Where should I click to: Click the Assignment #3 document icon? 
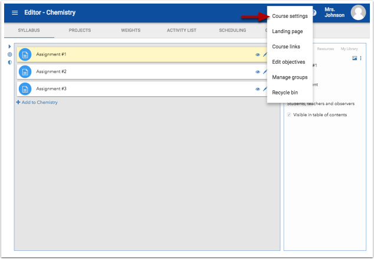pyautogui.click(x=25, y=88)
